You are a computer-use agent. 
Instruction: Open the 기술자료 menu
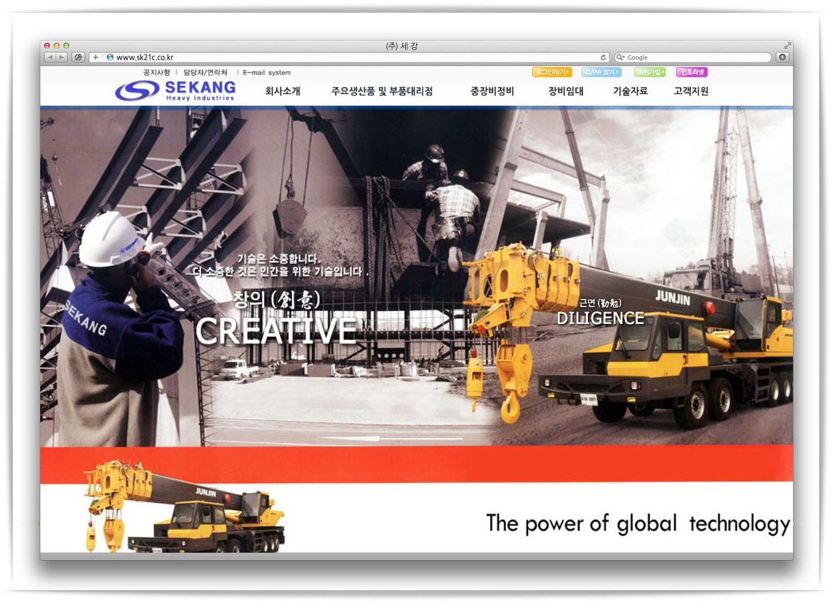(630, 91)
